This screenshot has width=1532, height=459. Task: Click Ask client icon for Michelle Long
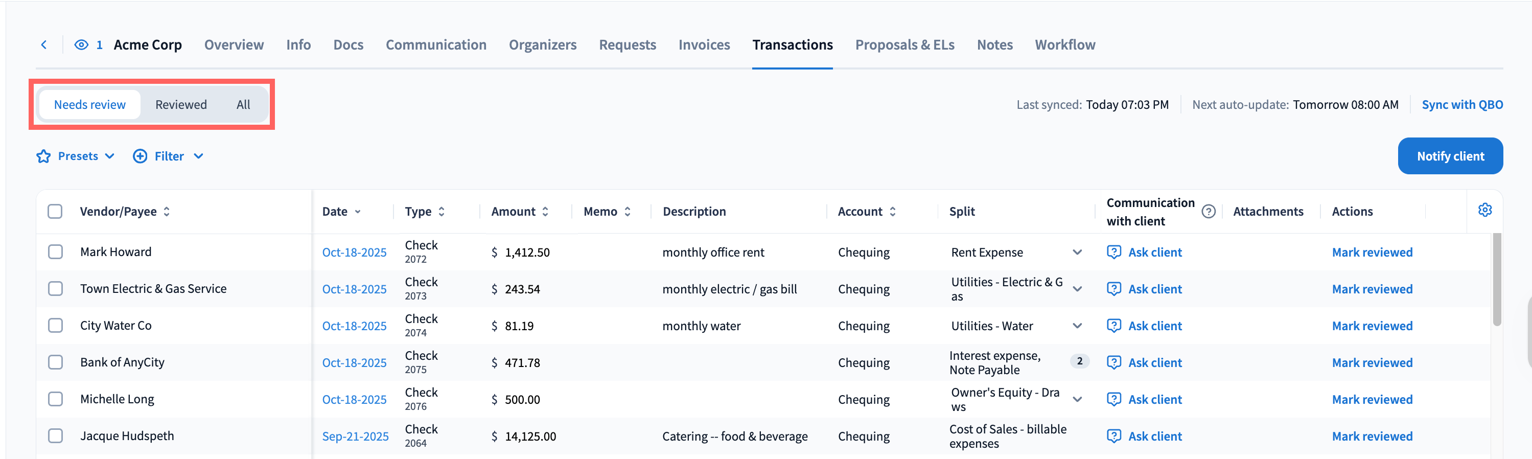pyautogui.click(x=1113, y=400)
